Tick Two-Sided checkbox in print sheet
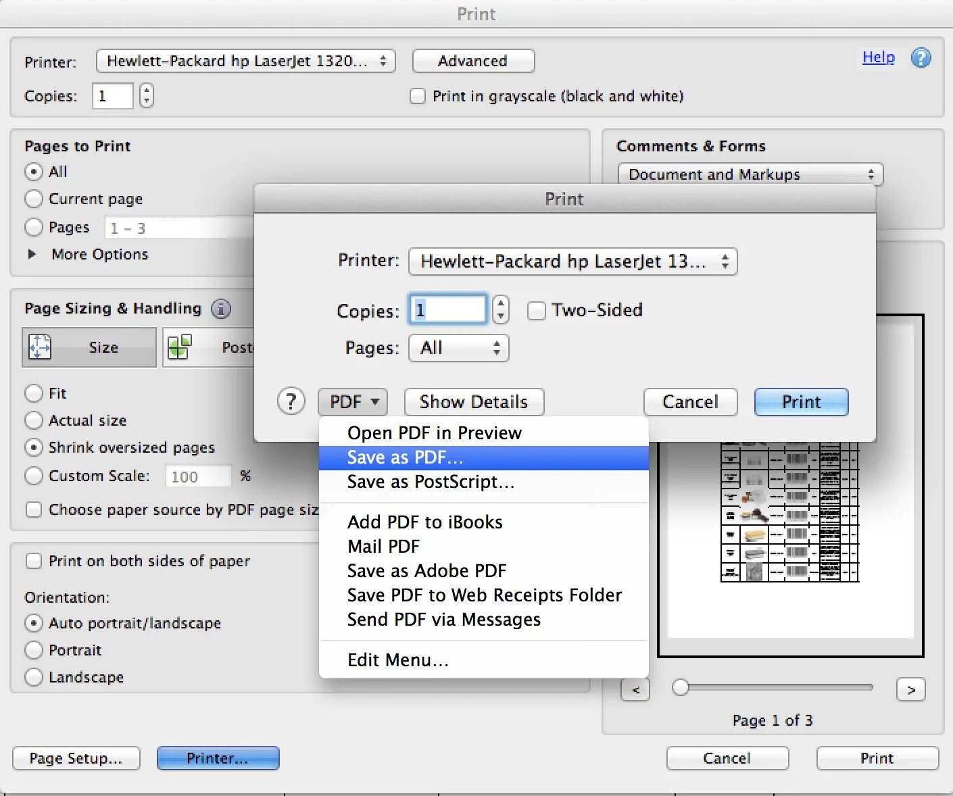This screenshot has width=953, height=796. 536,310
